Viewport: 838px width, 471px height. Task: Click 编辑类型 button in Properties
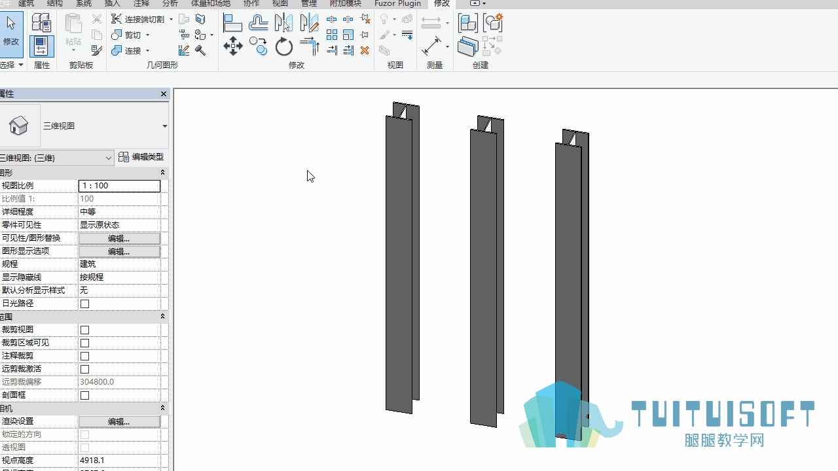(141, 157)
